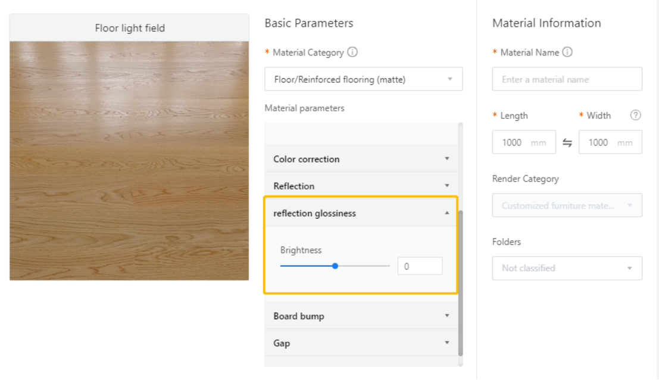The image size is (659, 380).
Task: Expand the Gap section
Action: tap(361, 343)
